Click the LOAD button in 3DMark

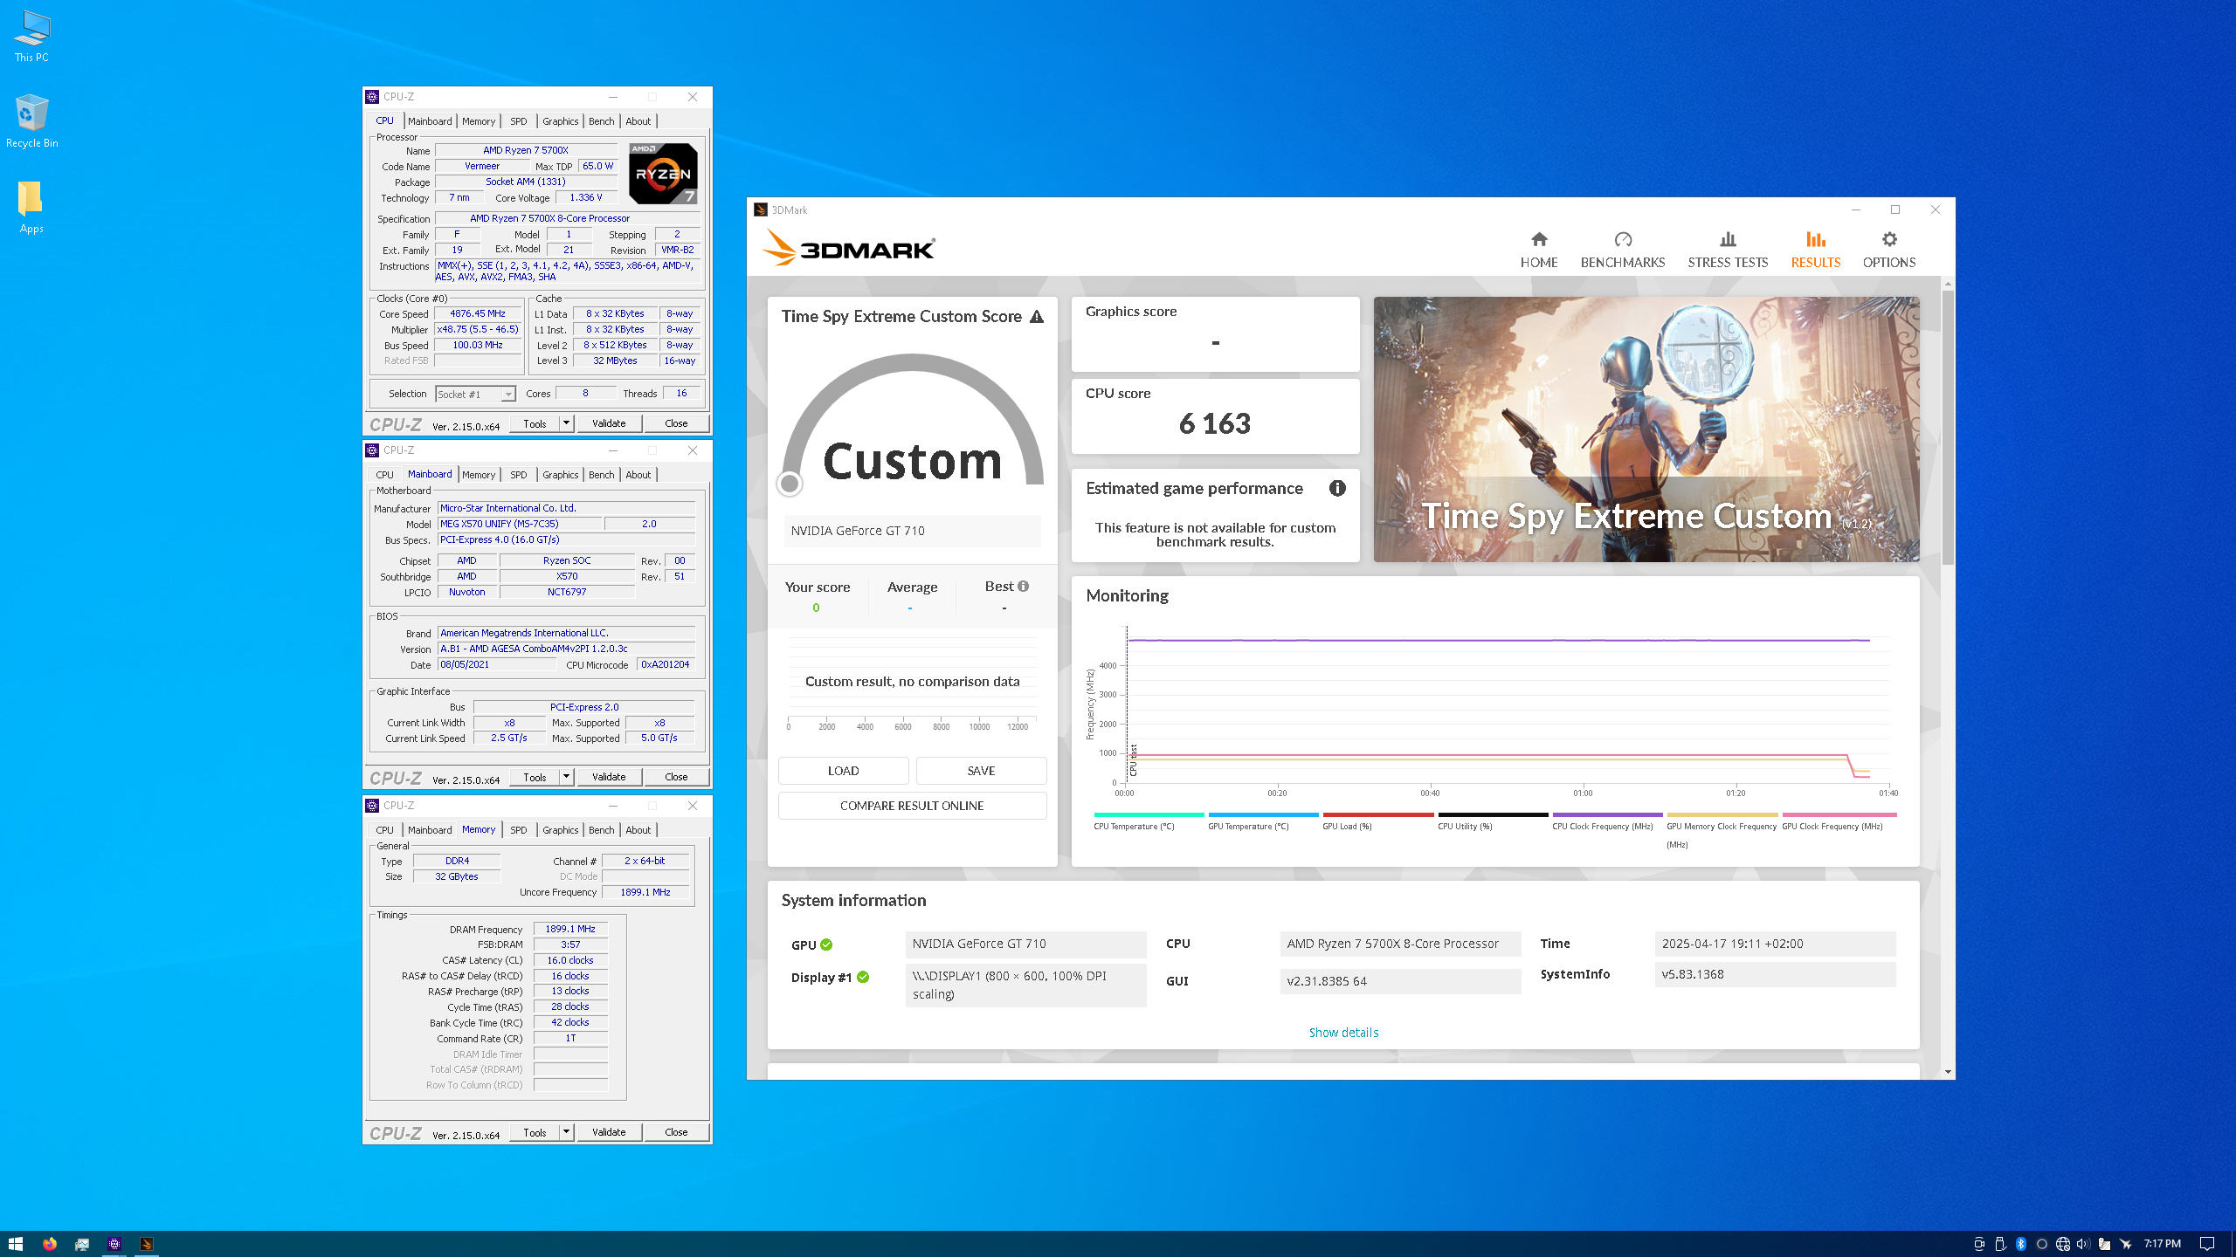pyautogui.click(x=844, y=771)
